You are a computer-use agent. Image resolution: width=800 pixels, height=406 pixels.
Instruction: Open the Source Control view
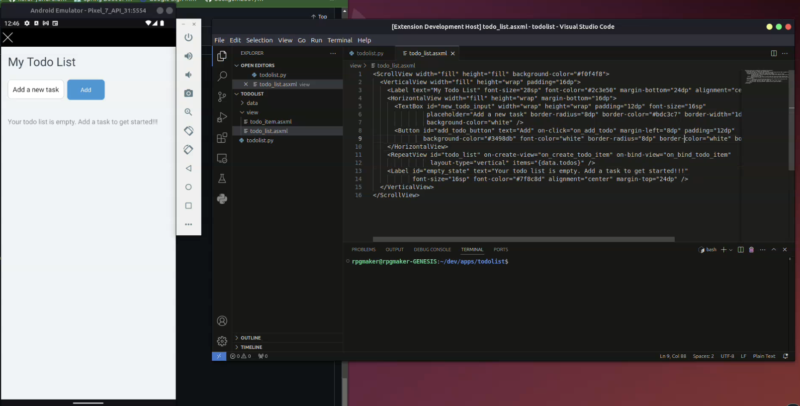point(222,97)
